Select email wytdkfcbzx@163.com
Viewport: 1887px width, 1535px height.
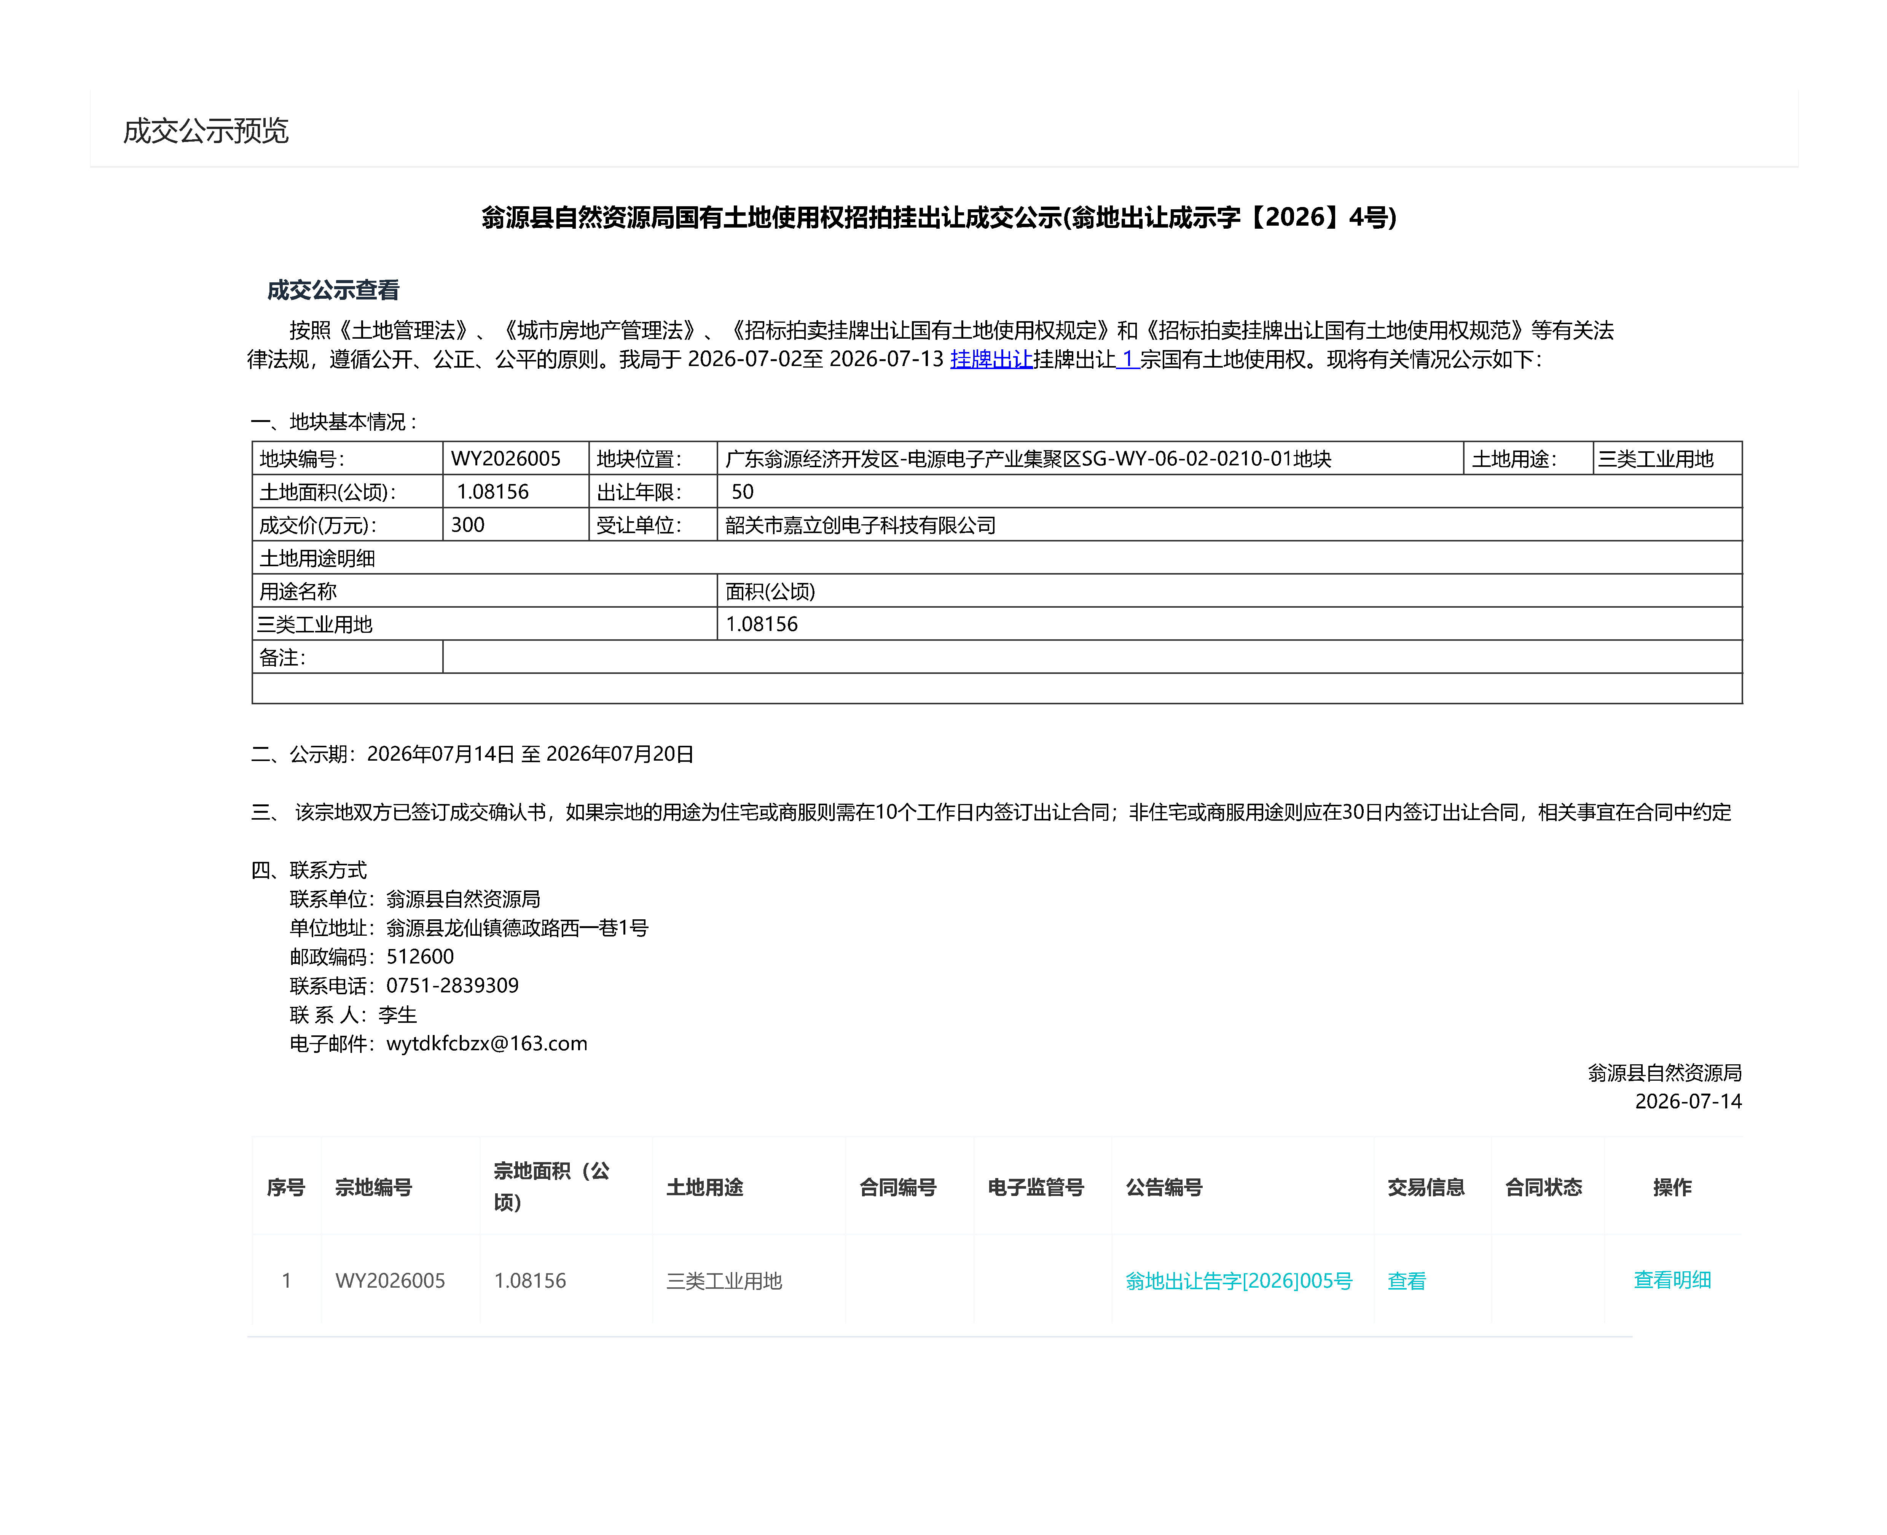coord(487,1043)
